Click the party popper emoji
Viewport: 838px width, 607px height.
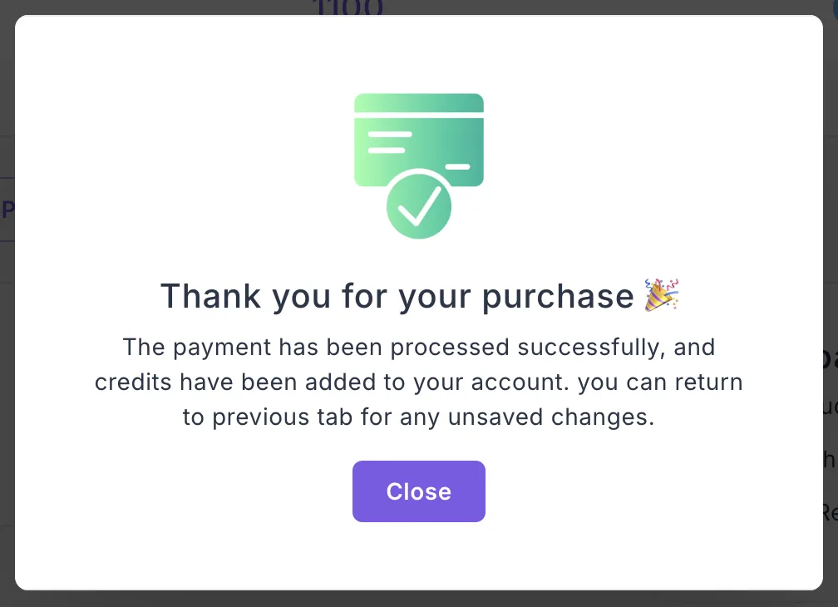[x=662, y=295]
